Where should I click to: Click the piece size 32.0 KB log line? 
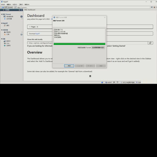coord(60,32)
